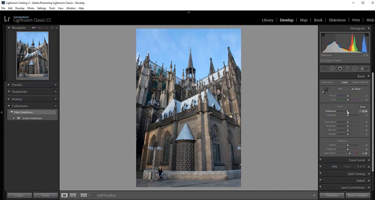Screen dimensions: 375x200
Task: Select the Crop Overlay tool
Action: coord(324,68)
